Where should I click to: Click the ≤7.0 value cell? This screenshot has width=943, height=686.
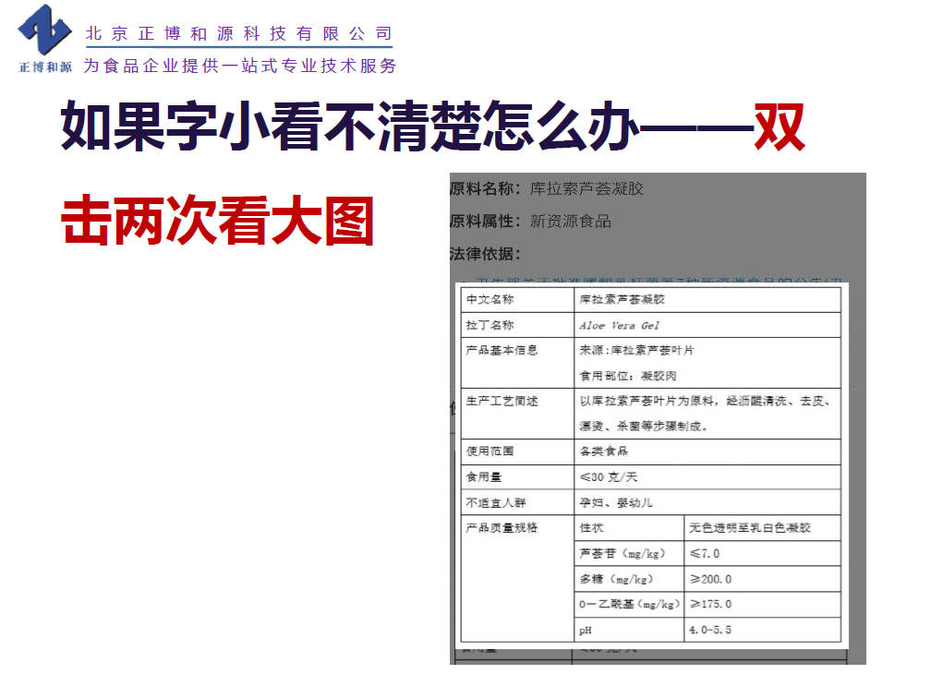762,554
